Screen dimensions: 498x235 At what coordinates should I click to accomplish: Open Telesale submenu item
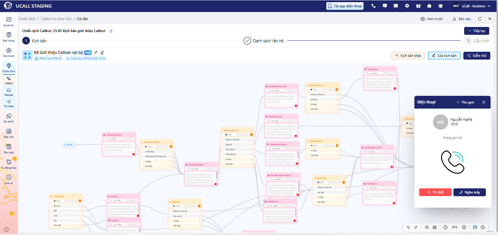9,92
